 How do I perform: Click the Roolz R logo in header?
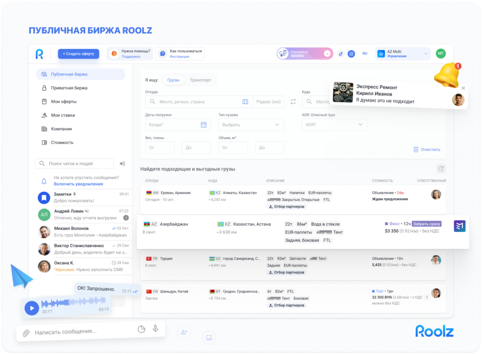click(40, 54)
